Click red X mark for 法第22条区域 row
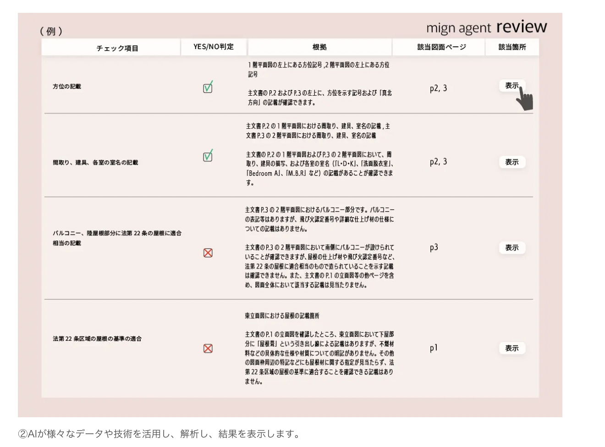The height and width of the screenshot is (447, 605). (x=208, y=349)
